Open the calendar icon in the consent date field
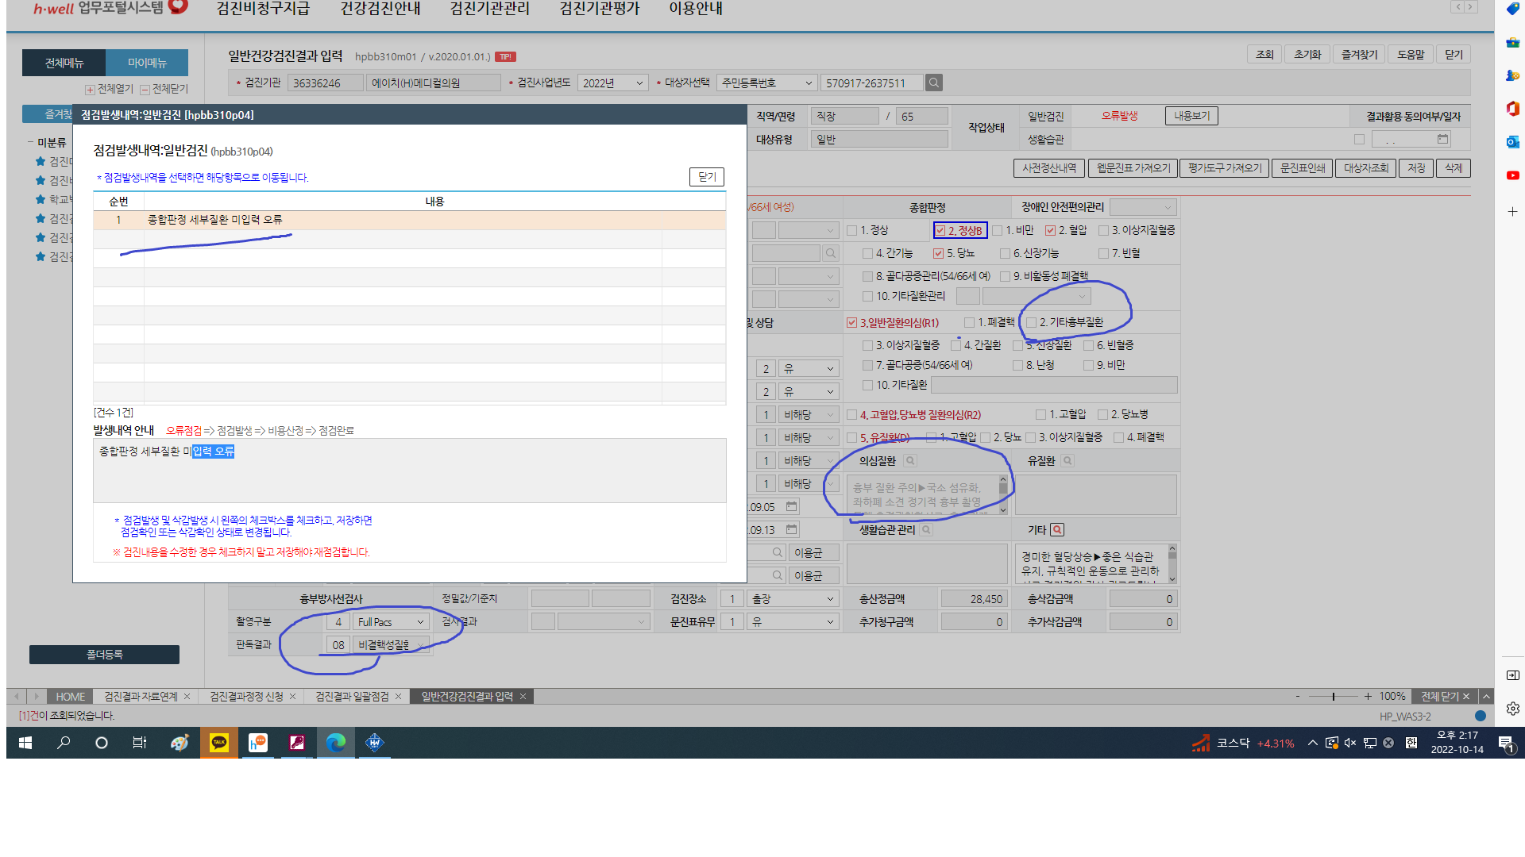The image size is (1525, 857). [1442, 139]
